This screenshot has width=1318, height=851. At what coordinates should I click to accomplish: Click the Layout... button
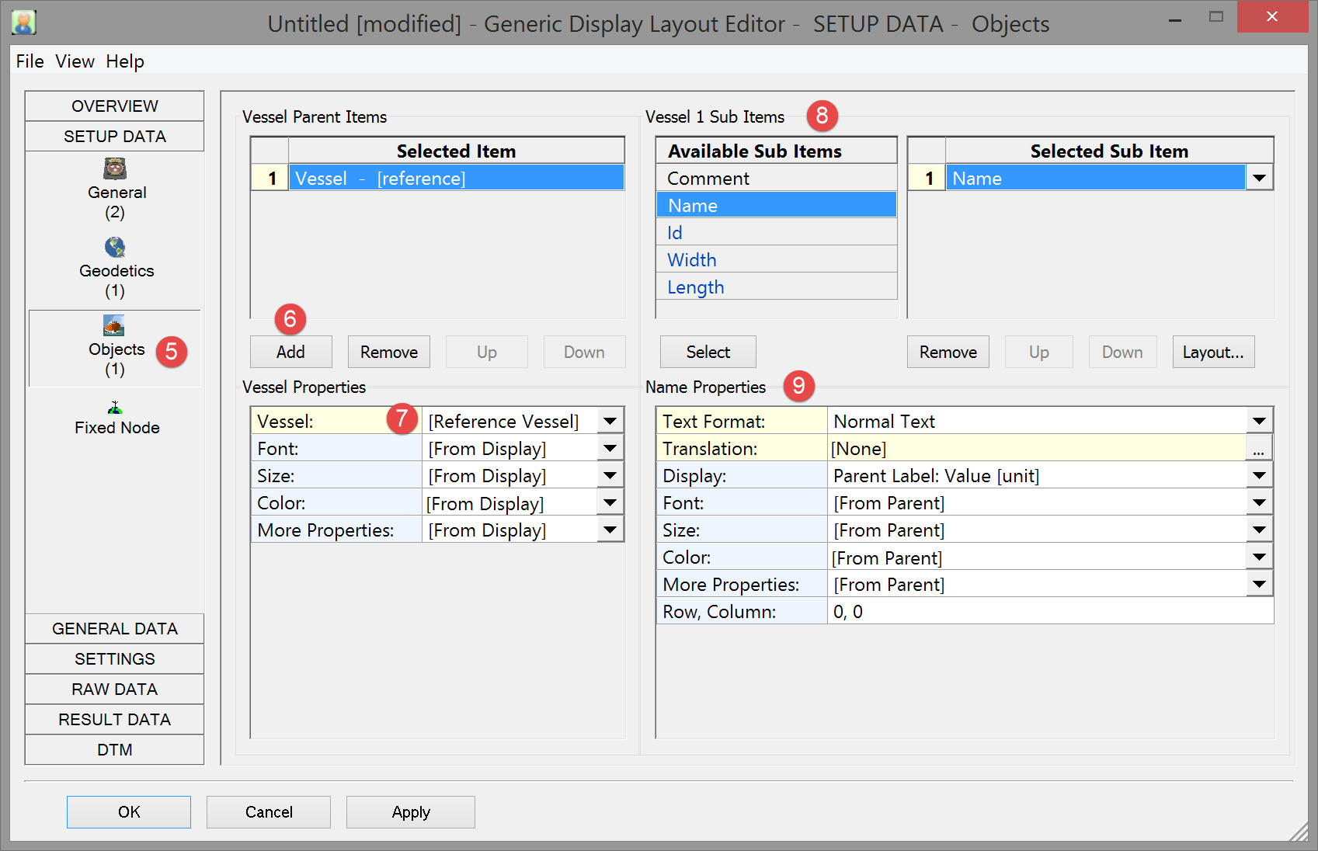coord(1212,353)
